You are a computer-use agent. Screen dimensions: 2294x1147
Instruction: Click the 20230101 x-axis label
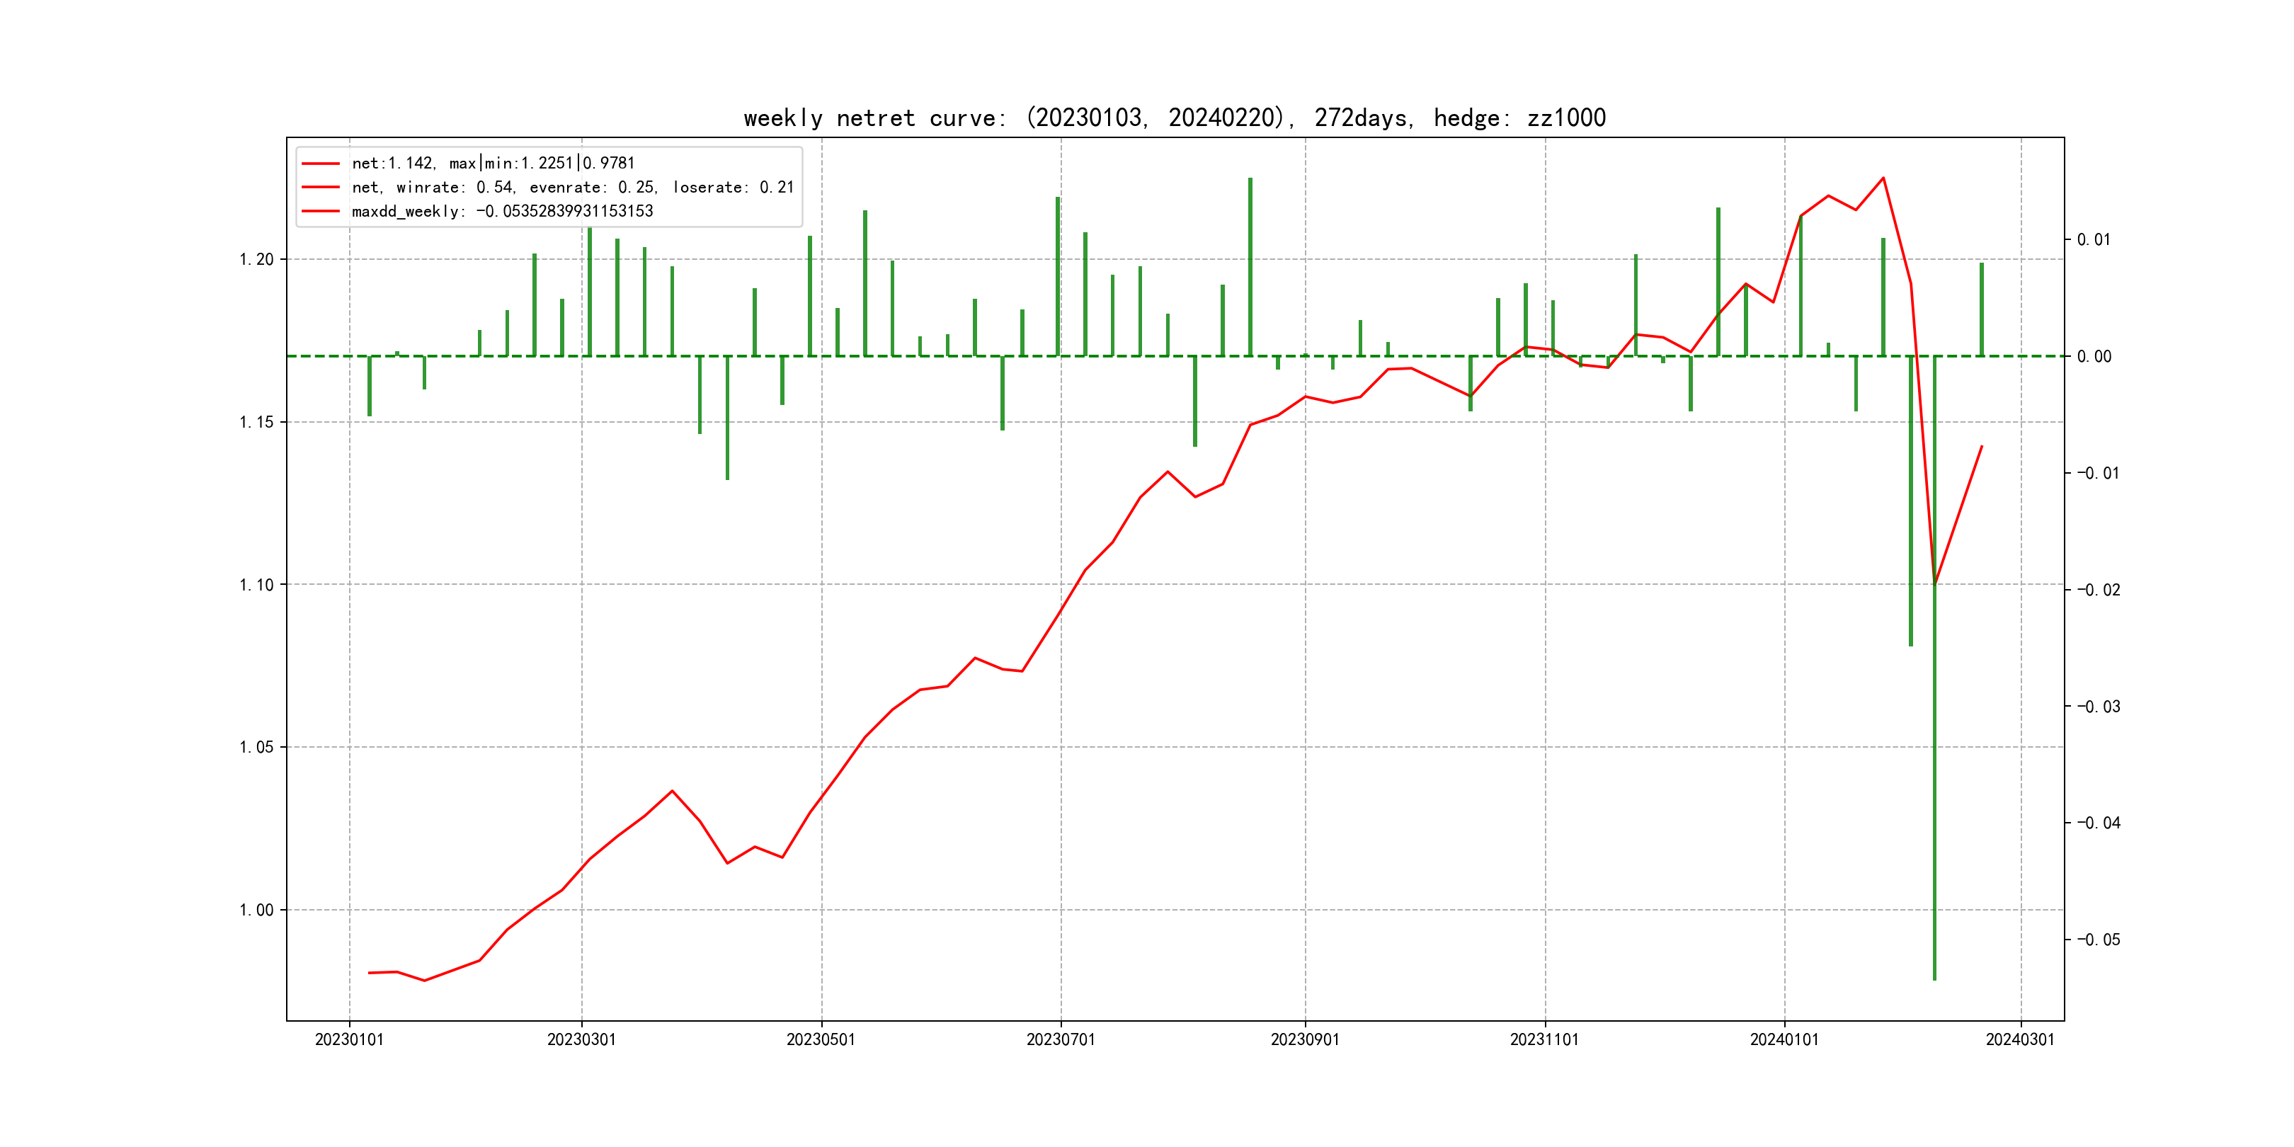349,1039
